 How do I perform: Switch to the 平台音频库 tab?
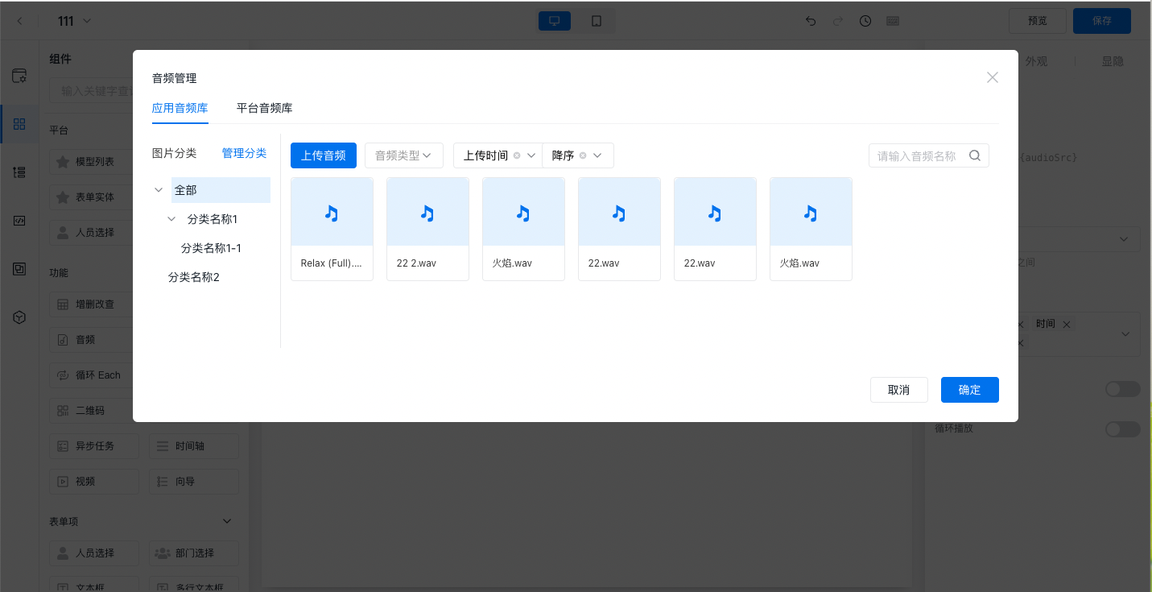pyautogui.click(x=264, y=108)
